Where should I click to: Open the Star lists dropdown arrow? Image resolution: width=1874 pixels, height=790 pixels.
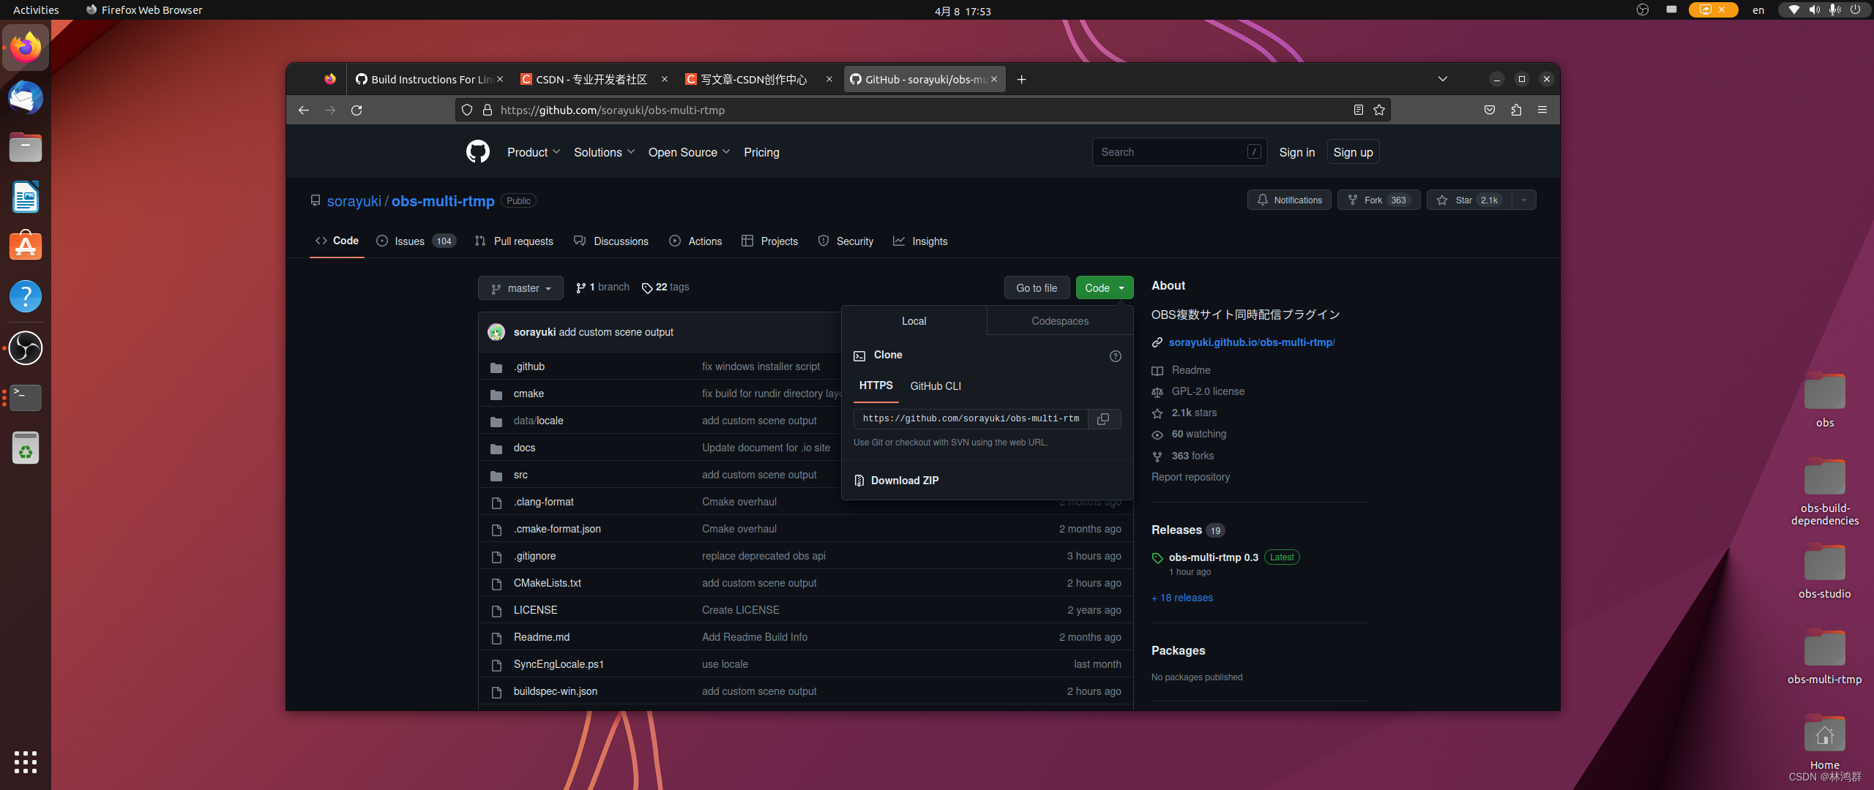pyautogui.click(x=1523, y=200)
